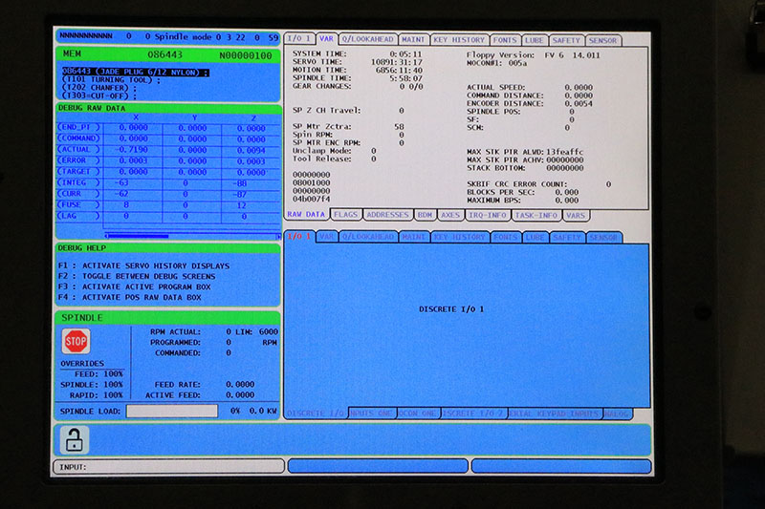Open the ADDRESSES sub-tab
This screenshot has width=765, height=509.
[x=388, y=215]
